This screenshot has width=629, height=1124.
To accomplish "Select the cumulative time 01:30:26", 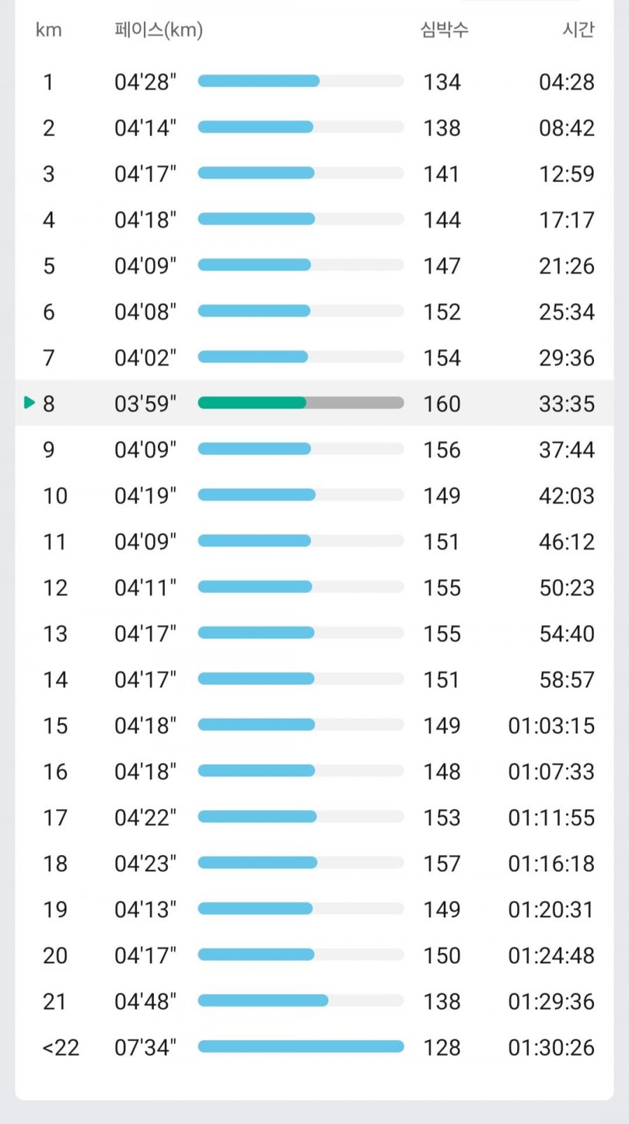I will click(551, 1047).
